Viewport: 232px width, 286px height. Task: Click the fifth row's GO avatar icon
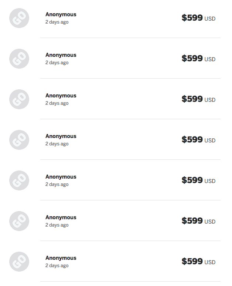coord(19,180)
